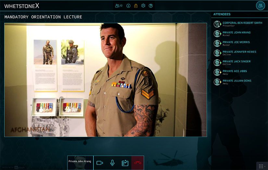Toggle camera with the video icon

pos(100,163)
